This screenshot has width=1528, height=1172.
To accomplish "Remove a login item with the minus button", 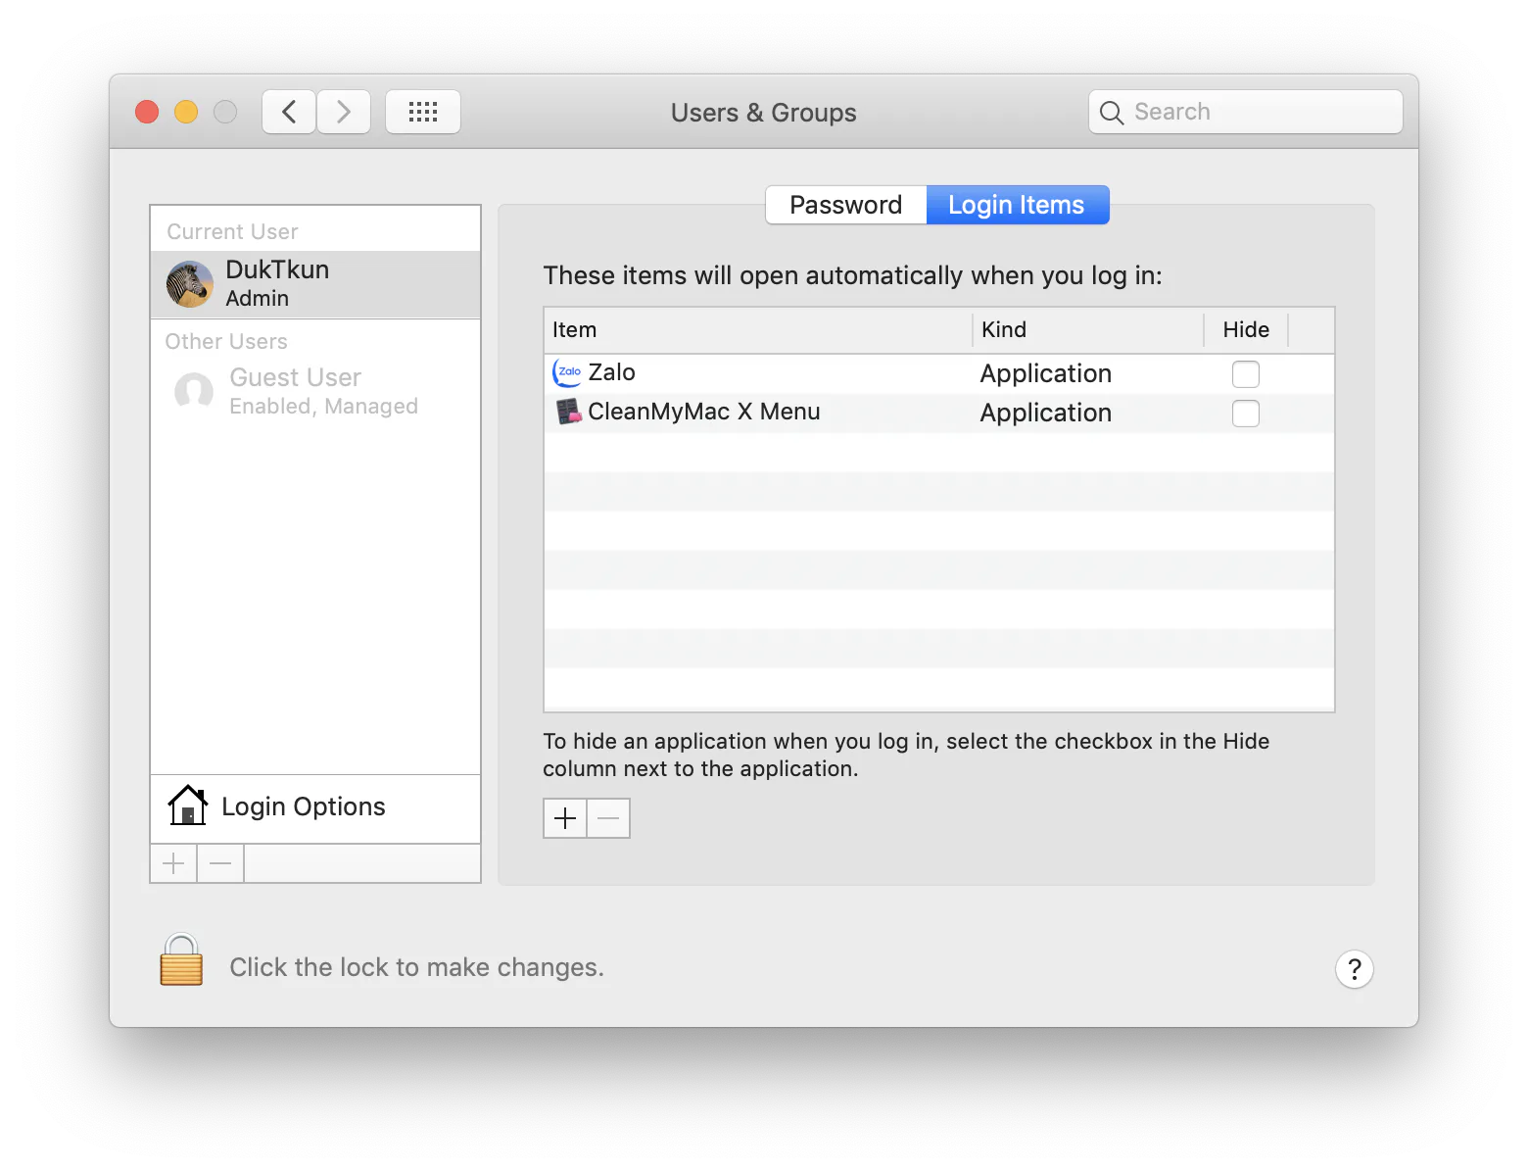I will [608, 818].
